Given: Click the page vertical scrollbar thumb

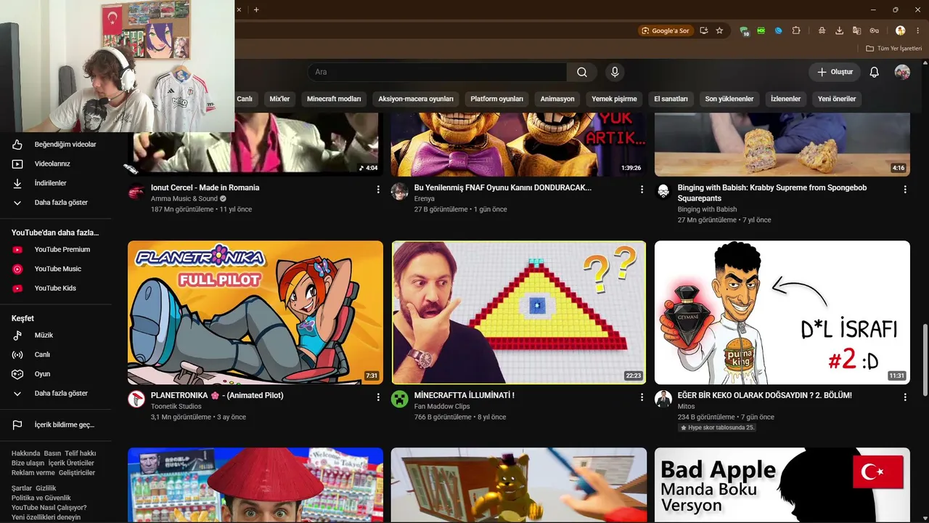Looking at the screenshot, I should click(925, 360).
